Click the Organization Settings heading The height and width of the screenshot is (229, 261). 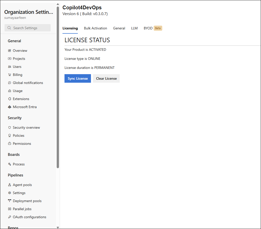click(x=29, y=12)
